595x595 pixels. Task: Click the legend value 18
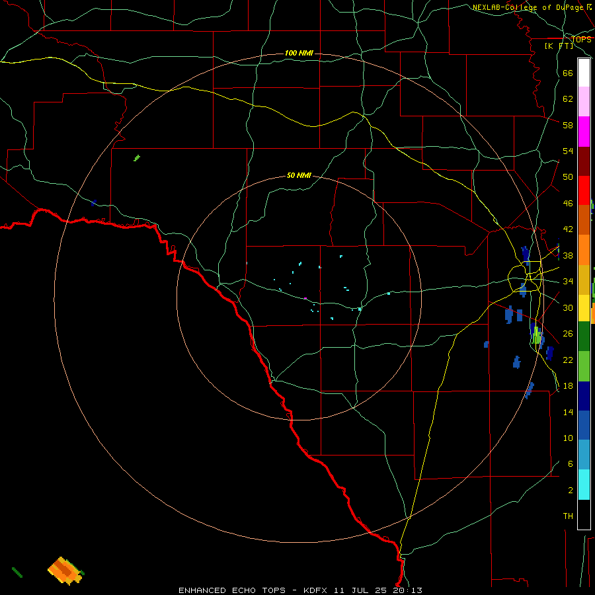tap(568, 386)
